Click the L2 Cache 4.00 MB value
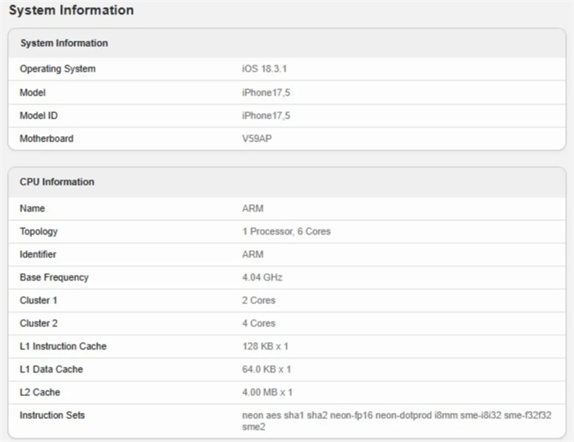Viewport: 574px width, 442px height. [x=267, y=393]
